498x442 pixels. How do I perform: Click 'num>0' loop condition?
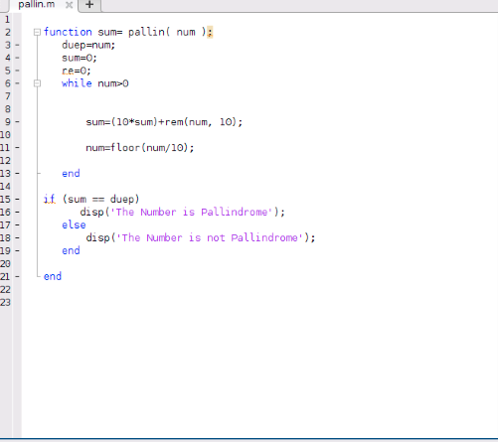(x=113, y=83)
